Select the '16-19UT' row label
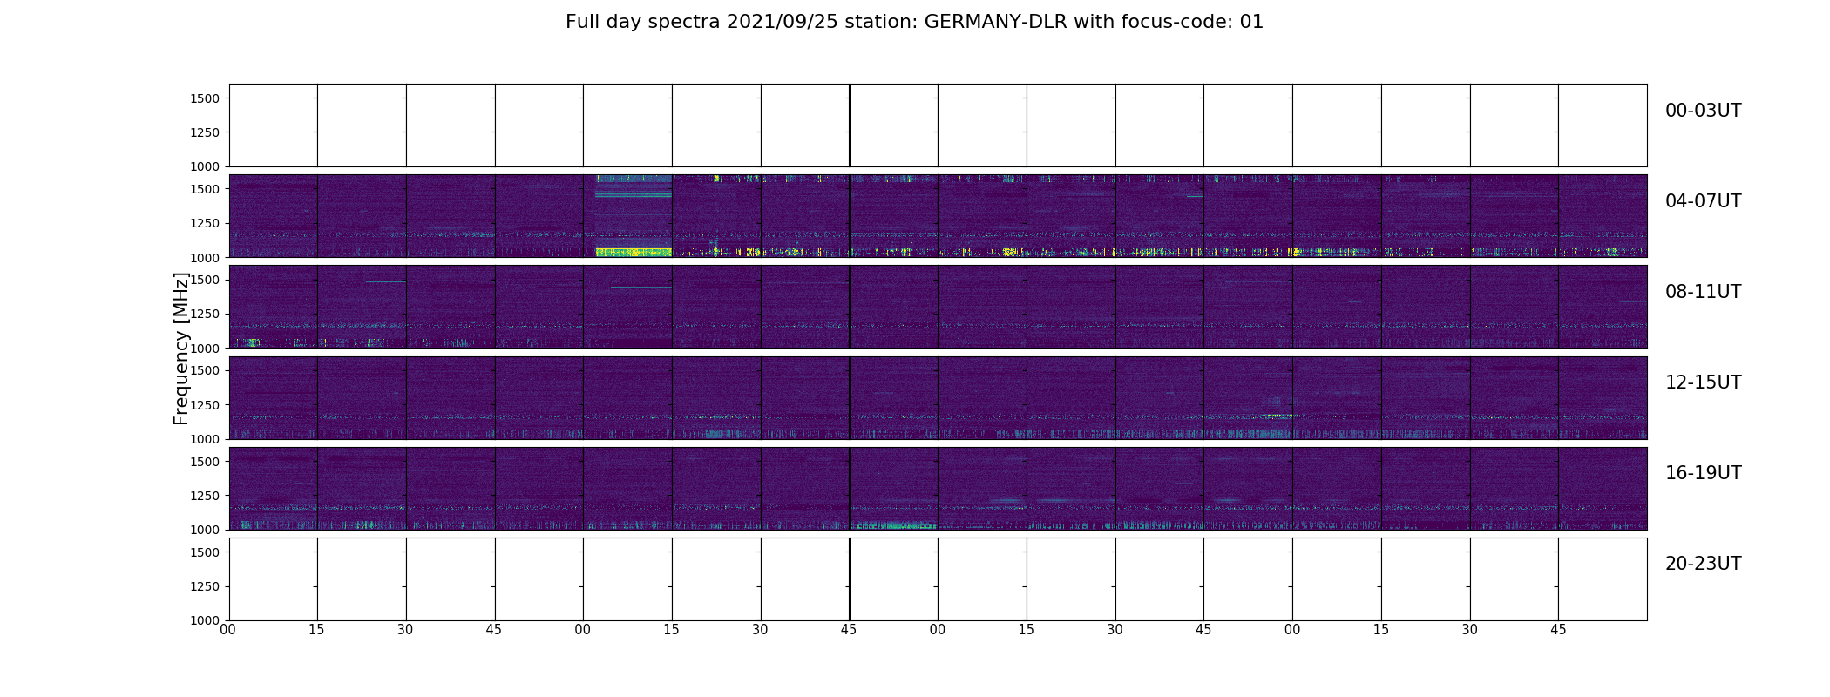This screenshot has height=697, width=1830. [1703, 473]
